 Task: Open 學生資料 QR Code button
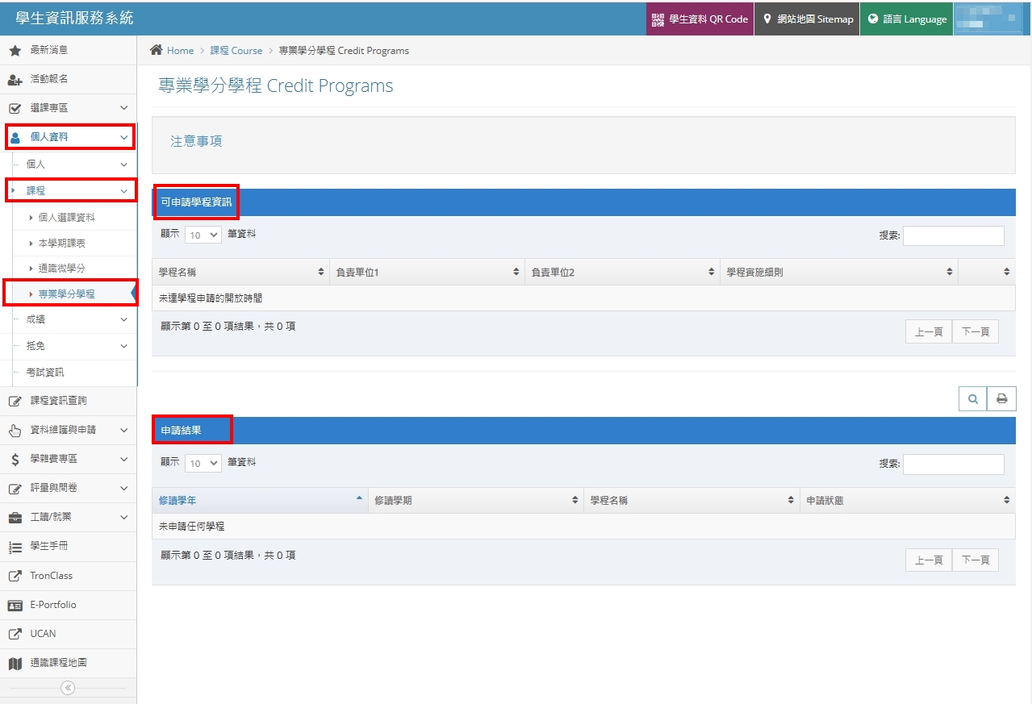coord(700,19)
